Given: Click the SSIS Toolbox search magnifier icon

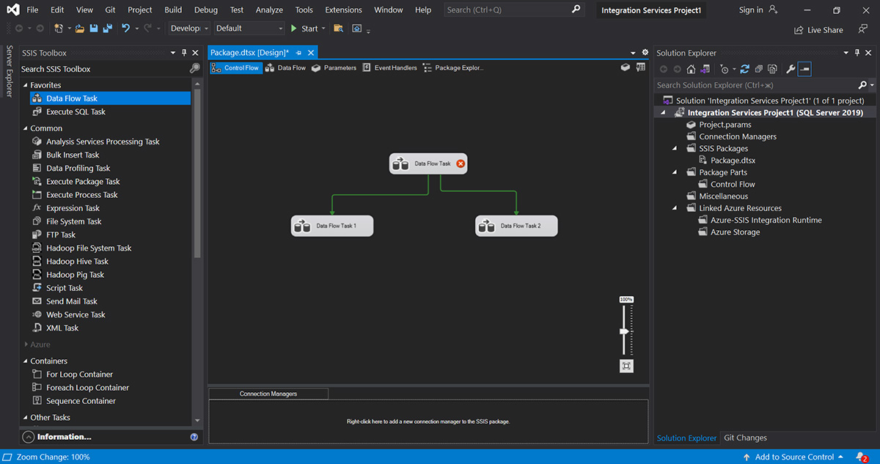Looking at the screenshot, I should 194,68.
